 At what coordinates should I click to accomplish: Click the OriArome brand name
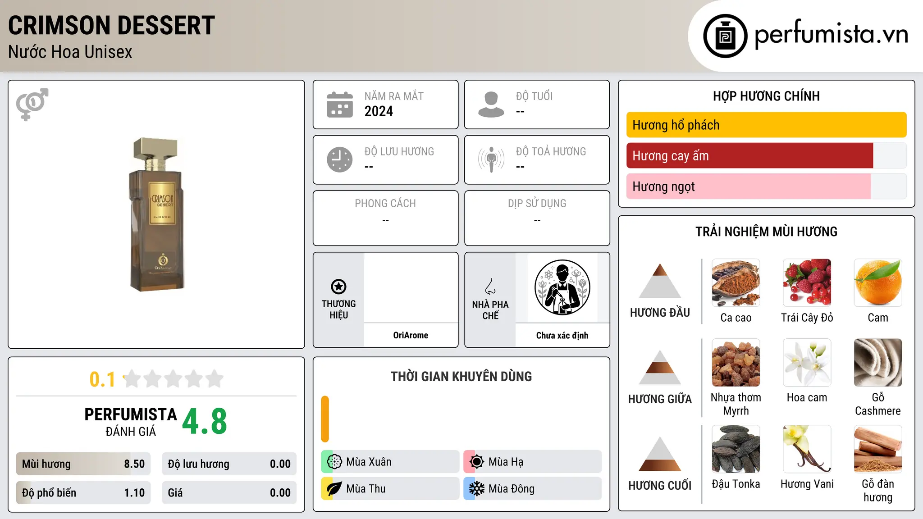click(x=411, y=335)
